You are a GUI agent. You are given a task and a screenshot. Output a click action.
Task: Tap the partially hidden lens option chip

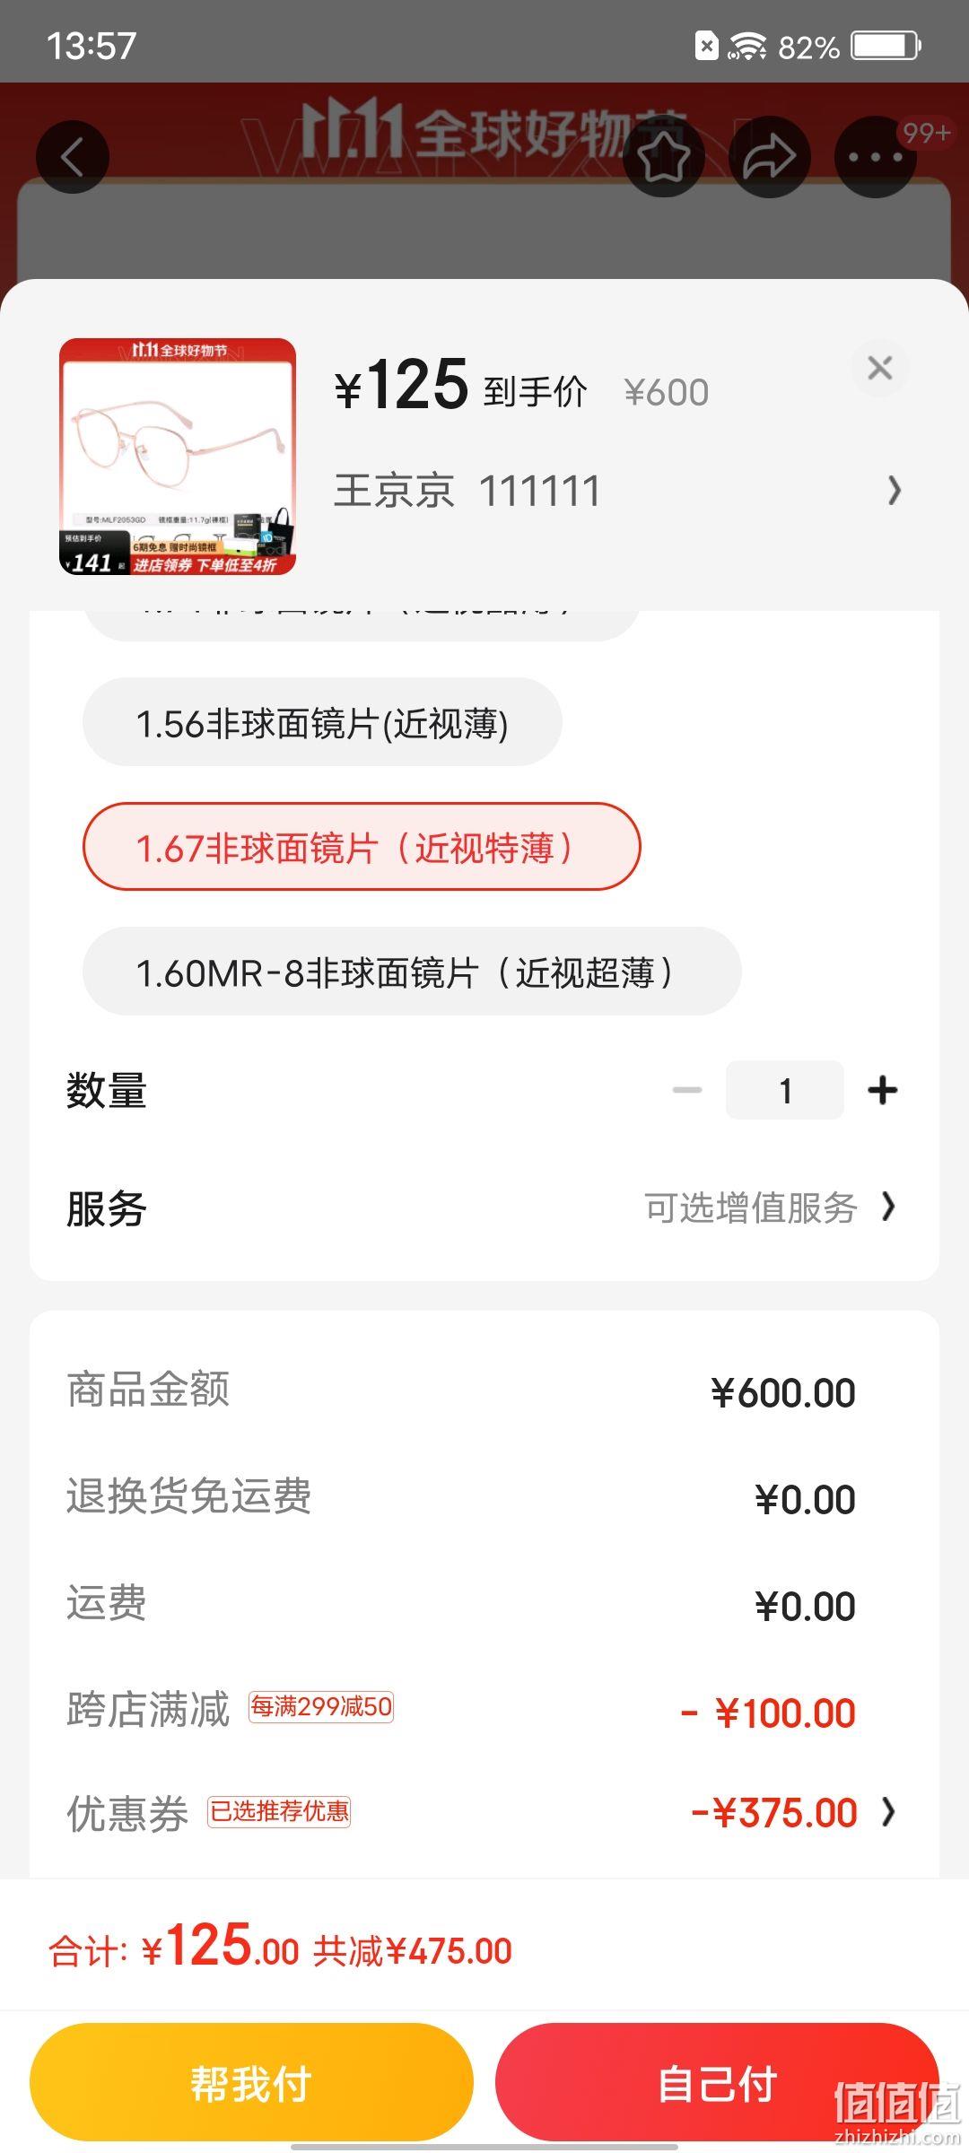(x=362, y=625)
